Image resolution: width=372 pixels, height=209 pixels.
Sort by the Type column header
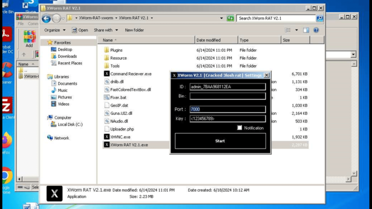coord(259,40)
